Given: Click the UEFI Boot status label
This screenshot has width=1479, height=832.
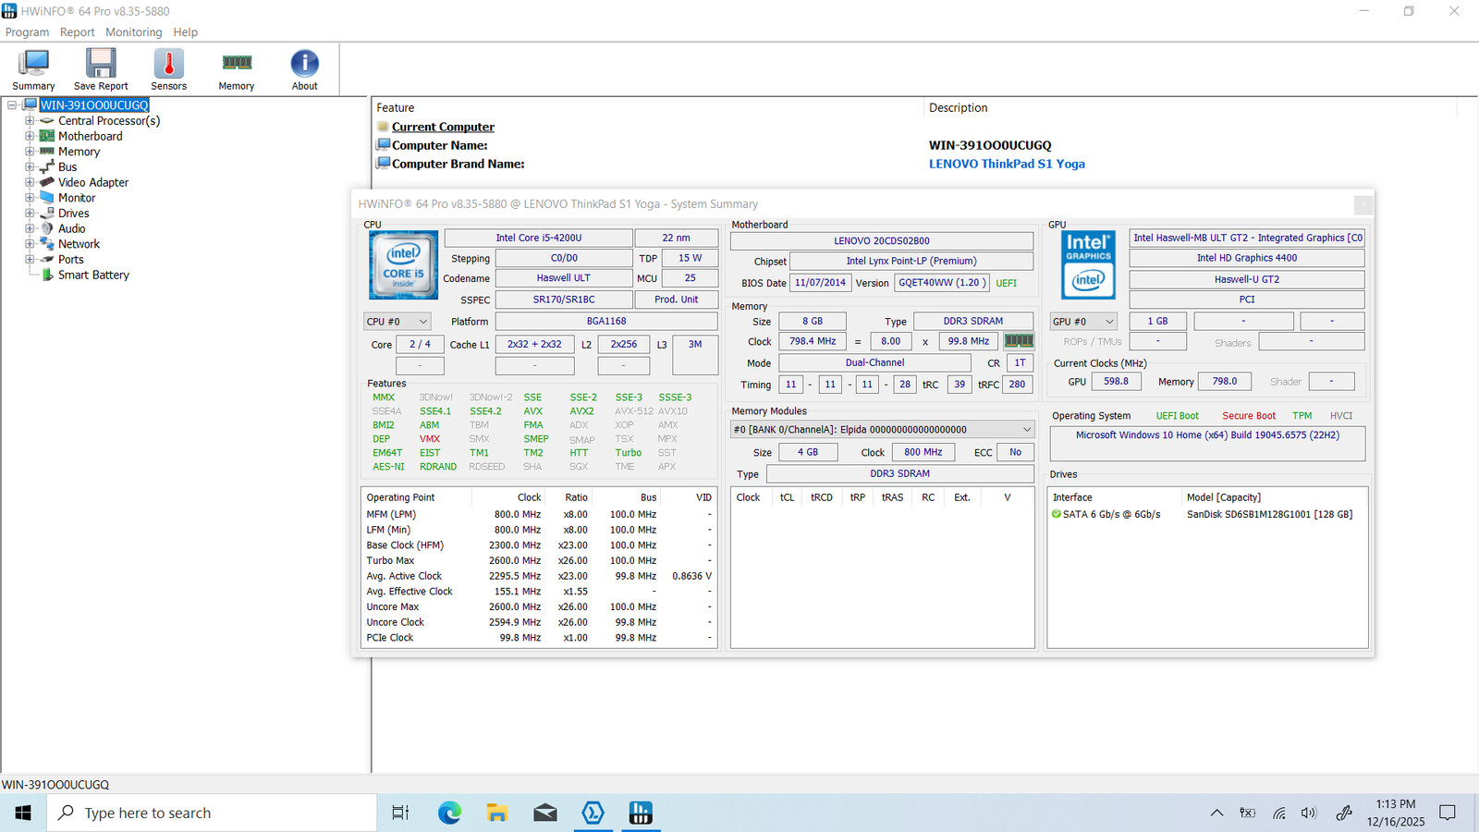Looking at the screenshot, I should 1177,416.
